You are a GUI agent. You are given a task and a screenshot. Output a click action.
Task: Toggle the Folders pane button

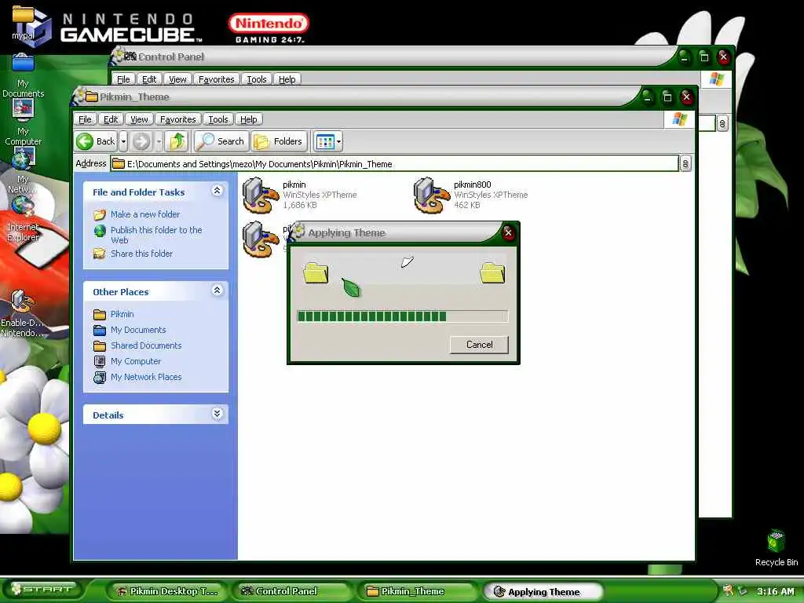[279, 141]
